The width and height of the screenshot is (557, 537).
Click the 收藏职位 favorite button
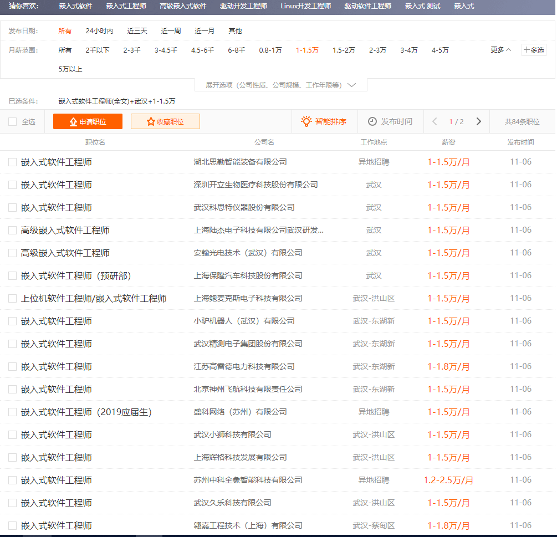(x=165, y=121)
